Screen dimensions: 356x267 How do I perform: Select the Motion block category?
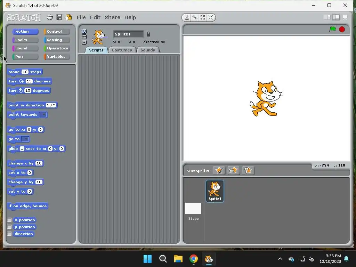pos(25,32)
